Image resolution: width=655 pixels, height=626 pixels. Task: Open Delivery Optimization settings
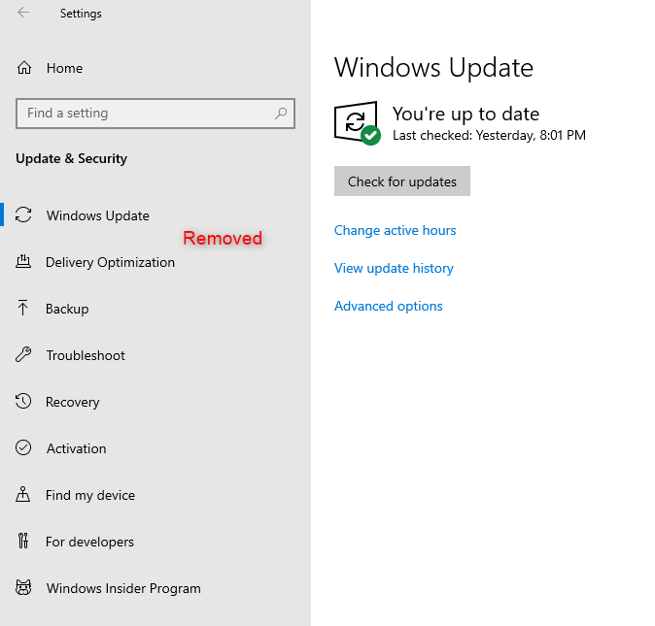tap(155, 262)
